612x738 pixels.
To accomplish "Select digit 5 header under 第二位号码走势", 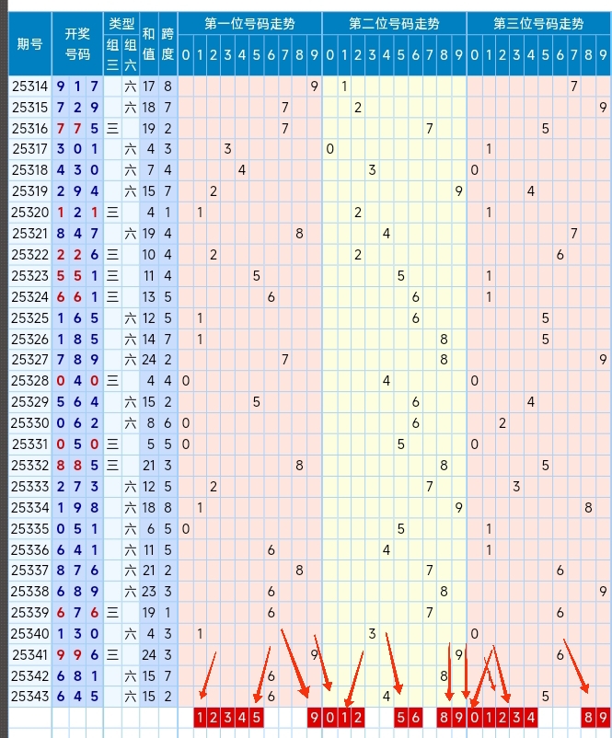I will point(400,55).
